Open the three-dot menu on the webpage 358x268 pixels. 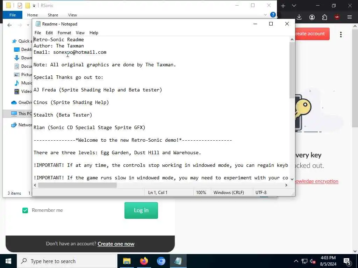[341, 35]
